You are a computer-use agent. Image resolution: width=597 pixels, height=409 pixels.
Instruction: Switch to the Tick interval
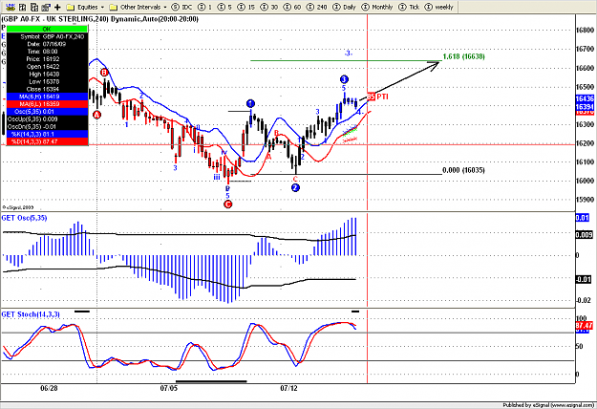coord(409,7)
